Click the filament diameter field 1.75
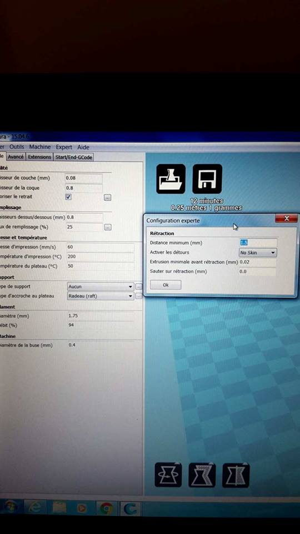Image resolution: width=300 pixels, height=534 pixels. [x=101, y=316]
